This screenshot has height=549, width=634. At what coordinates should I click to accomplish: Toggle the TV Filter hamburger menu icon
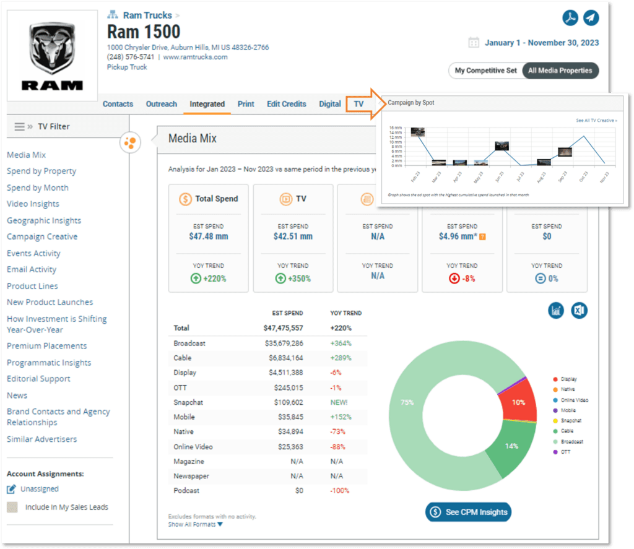click(19, 126)
